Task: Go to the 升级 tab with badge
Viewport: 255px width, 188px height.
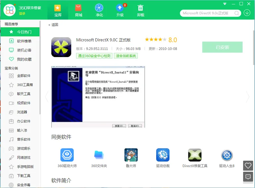Action: pyautogui.click(x=120, y=11)
